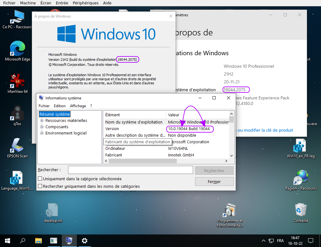Enable Uniquement dans la catégorie sélectionnée checkbox
Viewport: 321px width, 247px height.
40,179
